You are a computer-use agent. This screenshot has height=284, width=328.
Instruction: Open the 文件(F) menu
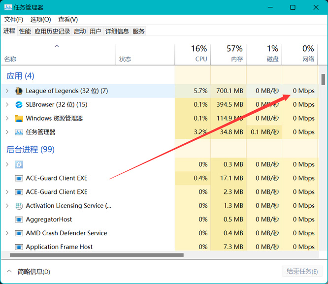point(14,20)
